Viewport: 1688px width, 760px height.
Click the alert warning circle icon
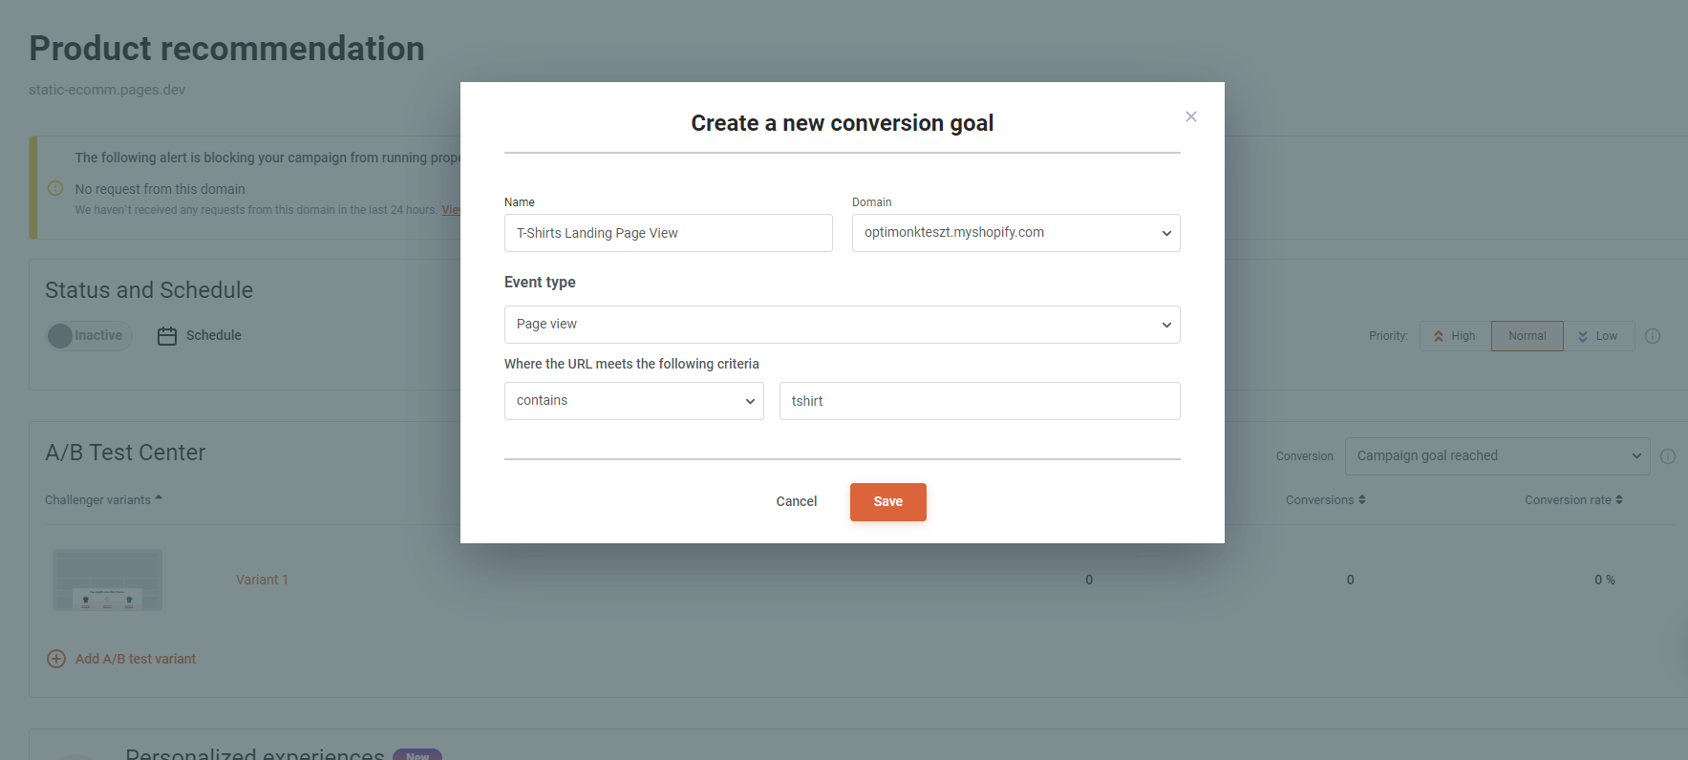(55, 188)
